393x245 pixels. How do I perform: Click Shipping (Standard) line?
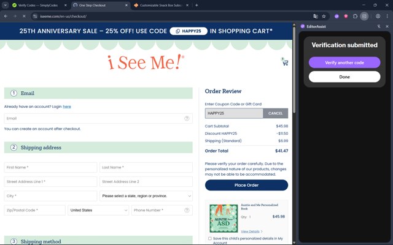246,141
